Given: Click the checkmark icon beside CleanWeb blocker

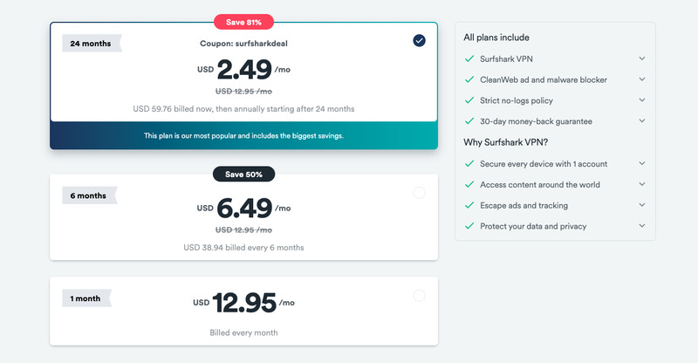Looking at the screenshot, I should tap(469, 79).
